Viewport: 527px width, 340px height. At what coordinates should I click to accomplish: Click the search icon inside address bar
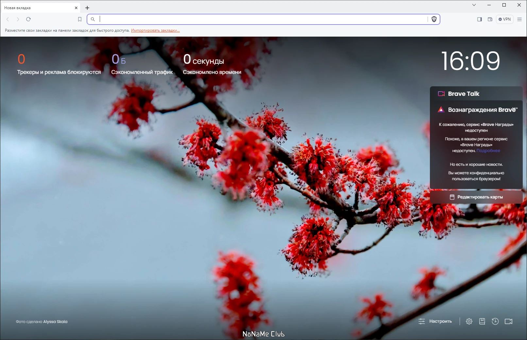pos(93,19)
